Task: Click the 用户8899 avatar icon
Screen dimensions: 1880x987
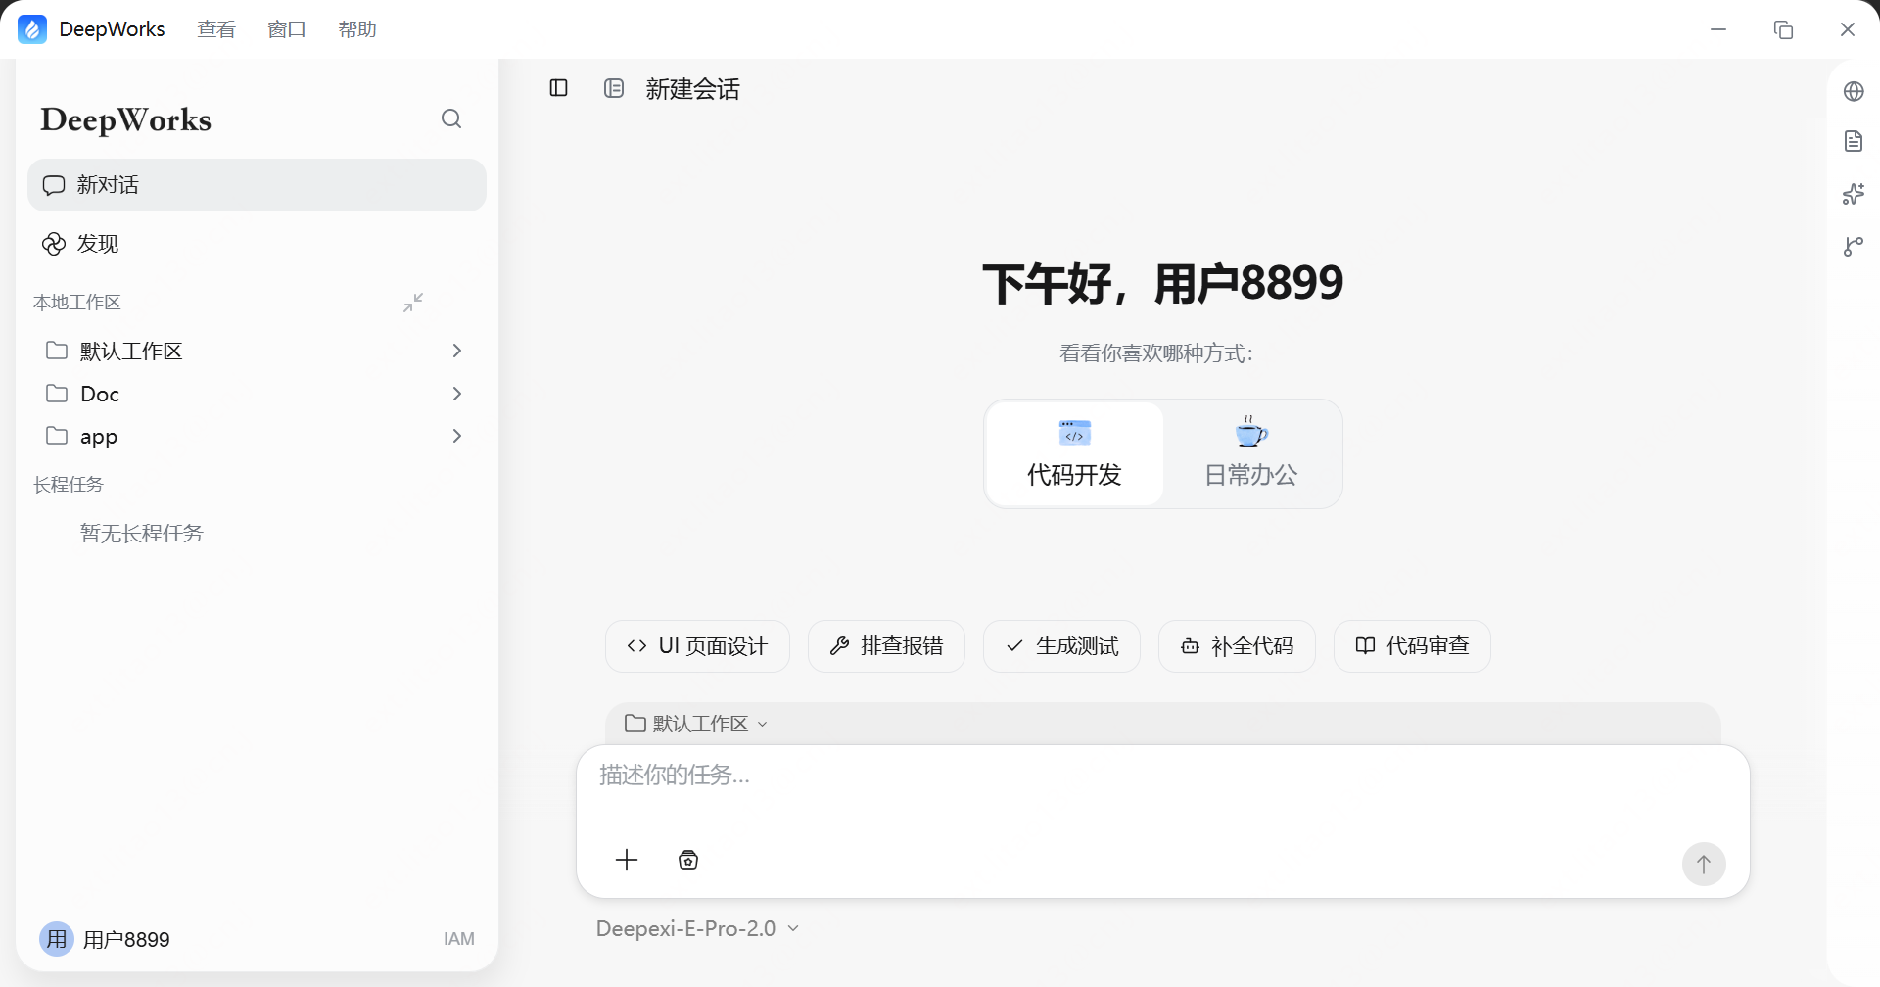Action: point(57,939)
